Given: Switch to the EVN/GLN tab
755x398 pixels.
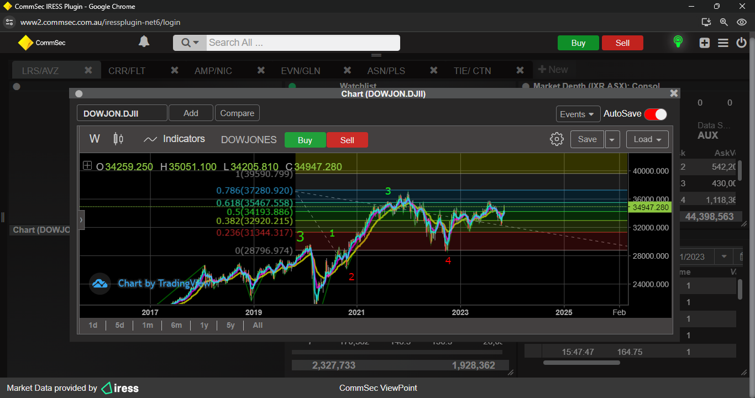Looking at the screenshot, I should tap(300, 71).
